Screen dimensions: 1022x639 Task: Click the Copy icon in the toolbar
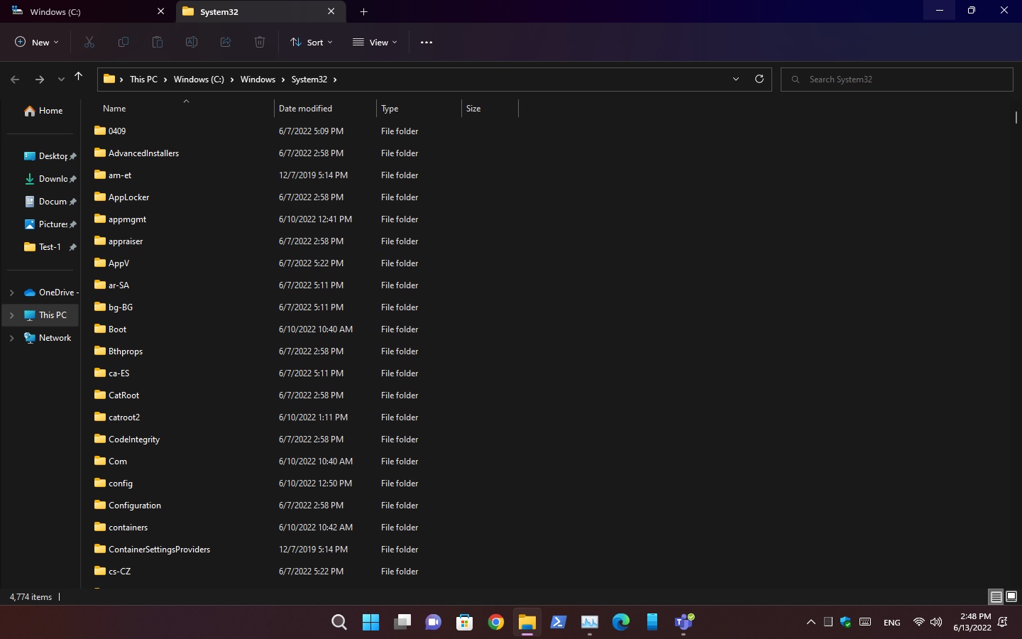coord(123,42)
